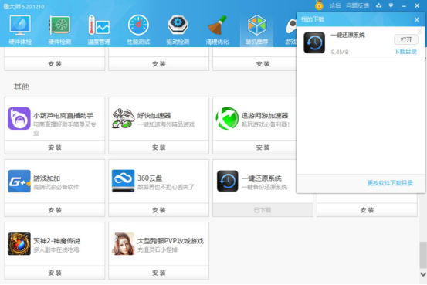Screen dimensions: 427x285
Task: Click the skin icon beside 问题反馈
Action: click(x=379, y=5)
